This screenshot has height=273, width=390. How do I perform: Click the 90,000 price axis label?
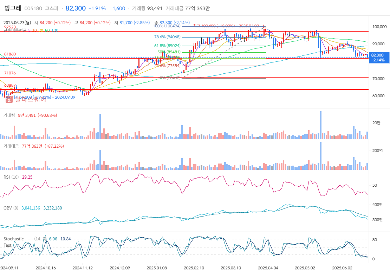[378, 44]
